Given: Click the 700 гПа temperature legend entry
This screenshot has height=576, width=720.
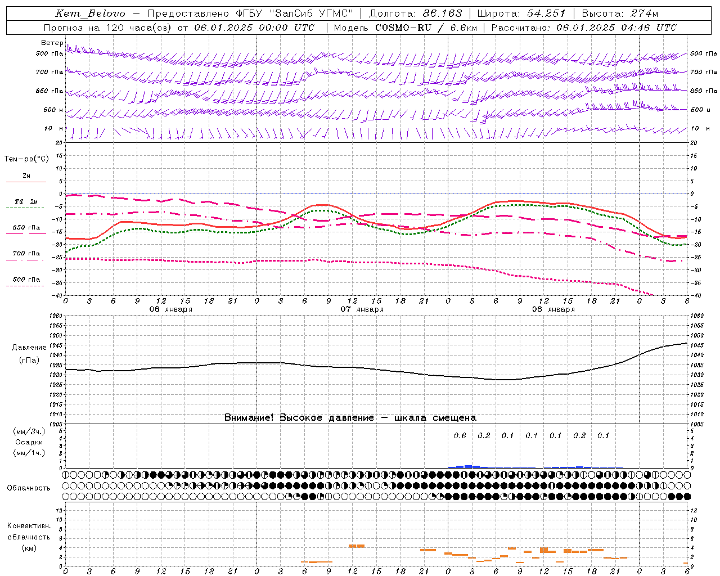Looking at the screenshot, I should pyautogui.click(x=26, y=254).
